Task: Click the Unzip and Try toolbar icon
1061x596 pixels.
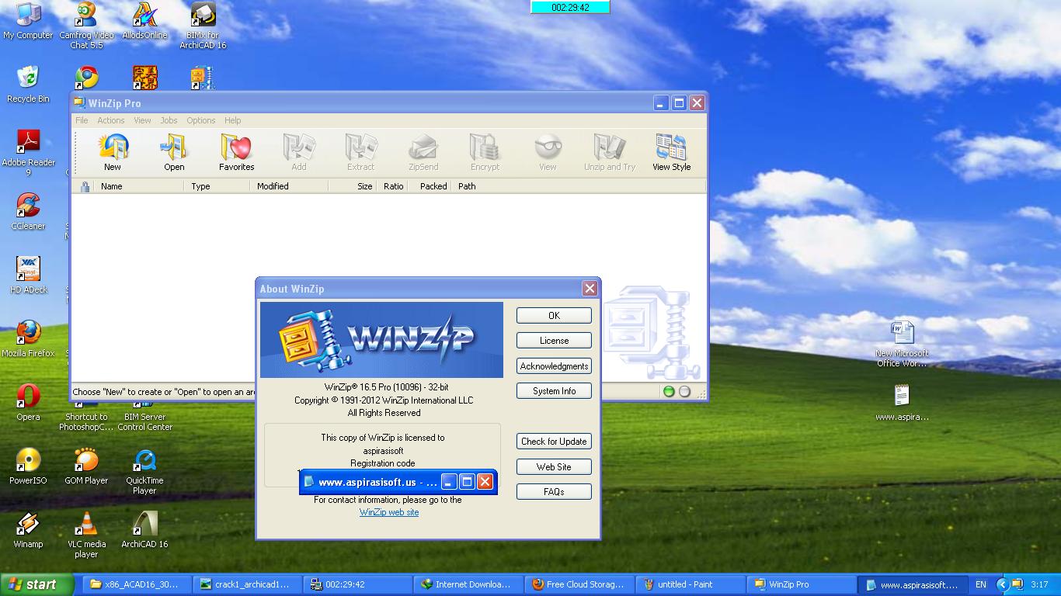Action: 610,152
